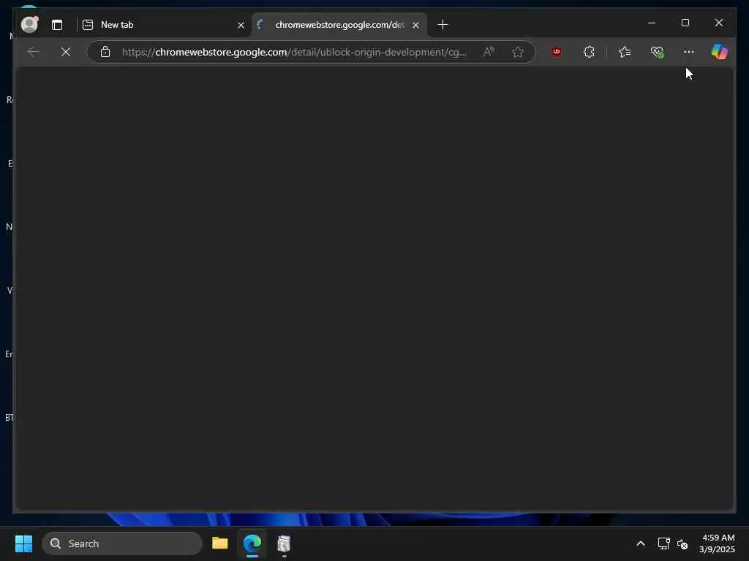Close the New tab tab
Screen dimensions: 749x561
pos(241,26)
